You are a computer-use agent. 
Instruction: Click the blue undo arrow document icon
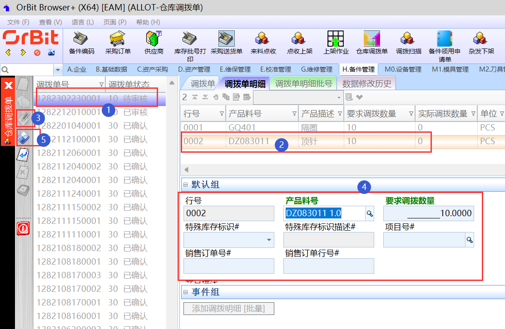click(23, 155)
